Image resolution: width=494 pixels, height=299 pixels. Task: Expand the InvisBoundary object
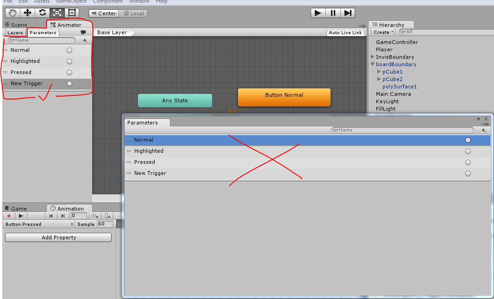pos(373,57)
